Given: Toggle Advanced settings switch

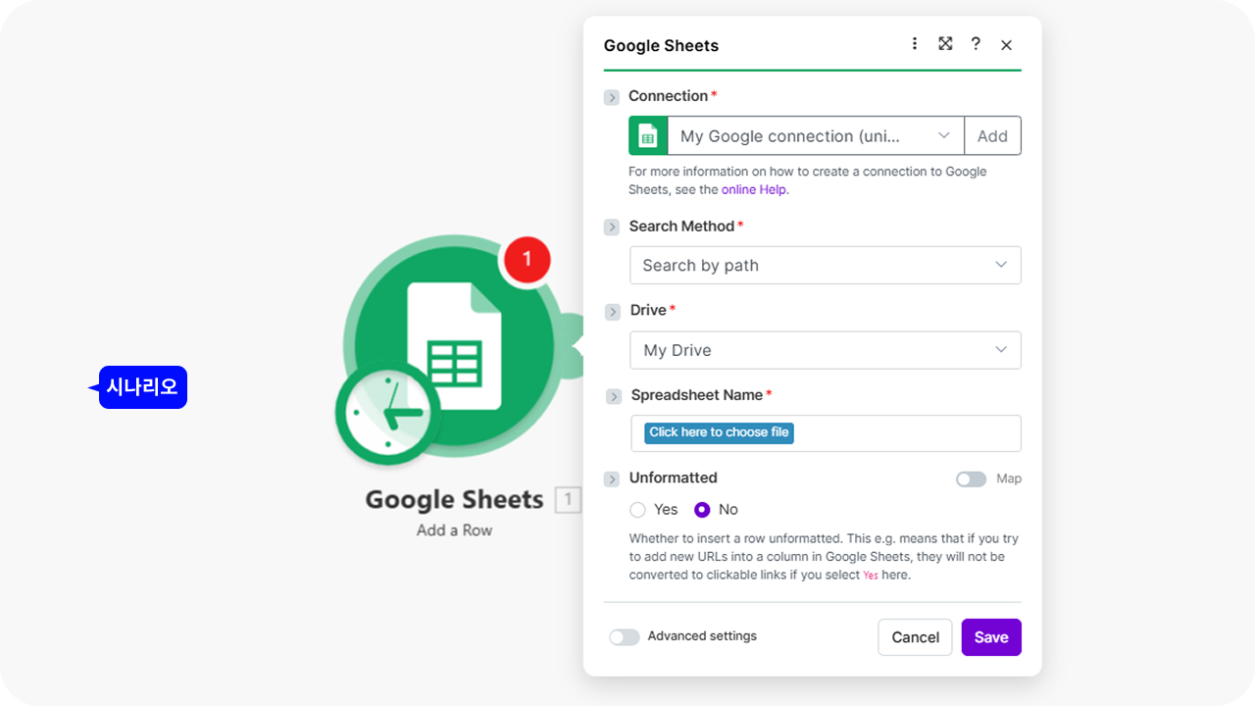Looking at the screenshot, I should [x=625, y=637].
